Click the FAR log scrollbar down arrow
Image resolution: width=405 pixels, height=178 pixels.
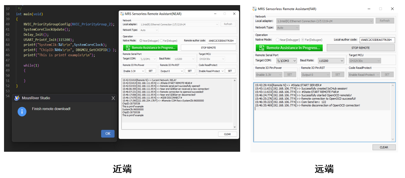[393, 139]
